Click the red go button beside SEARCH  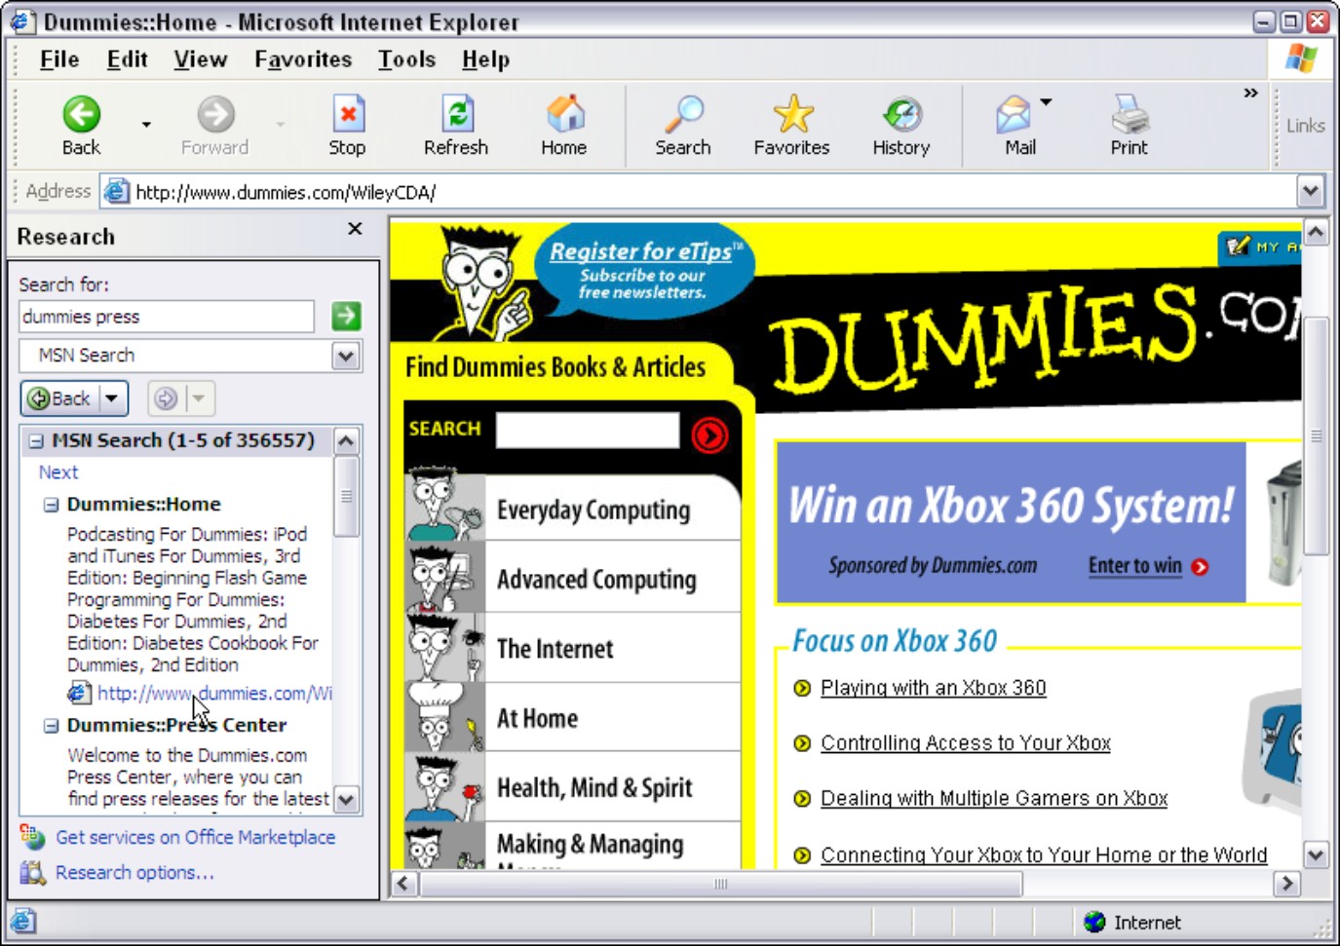pos(709,435)
